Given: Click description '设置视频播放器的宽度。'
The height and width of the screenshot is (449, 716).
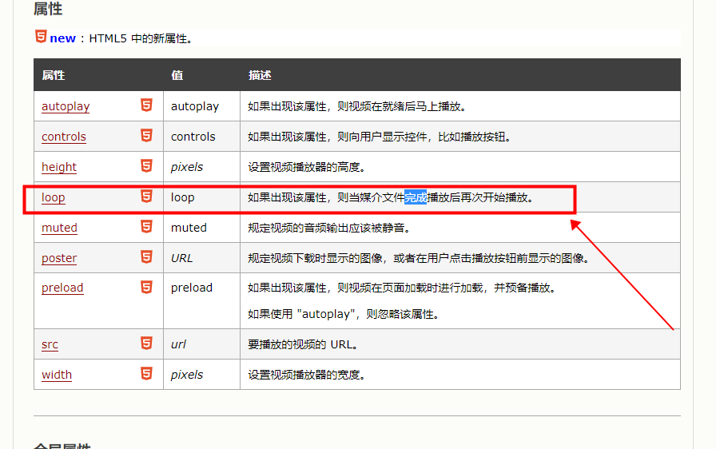Looking at the screenshot, I should 307,375.
